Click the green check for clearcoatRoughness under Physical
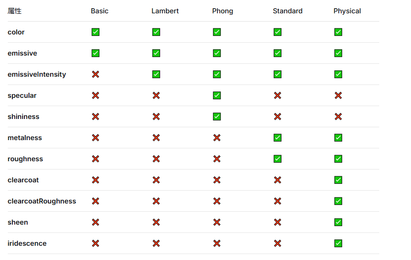The image size is (411, 260). 338,201
